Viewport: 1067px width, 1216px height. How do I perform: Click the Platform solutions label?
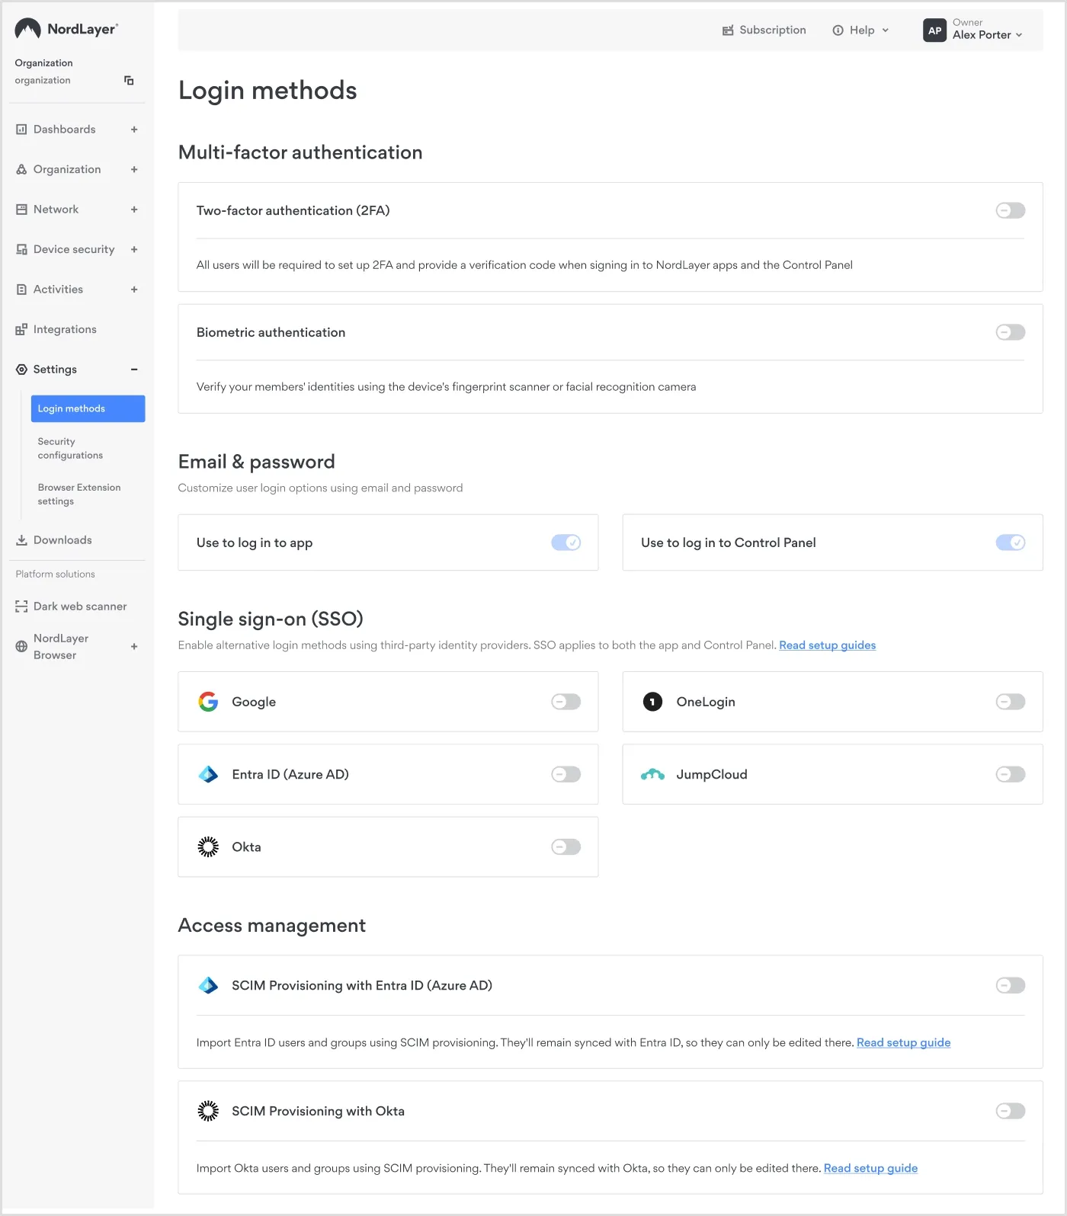tap(55, 574)
